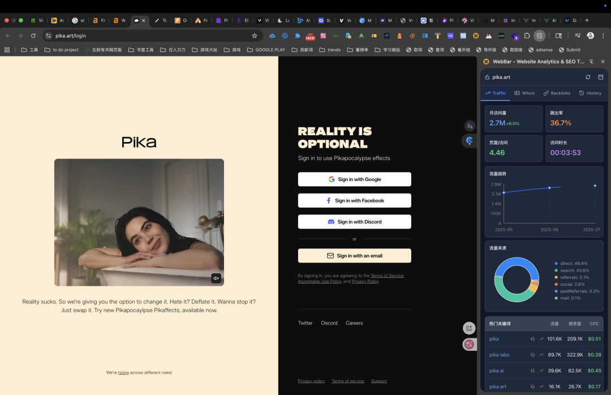Click the trend icon in pika row
The image size is (611, 395).
click(x=541, y=339)
